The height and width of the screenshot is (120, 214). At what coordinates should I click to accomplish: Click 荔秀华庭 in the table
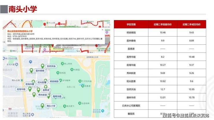click(x=131, y=57)
